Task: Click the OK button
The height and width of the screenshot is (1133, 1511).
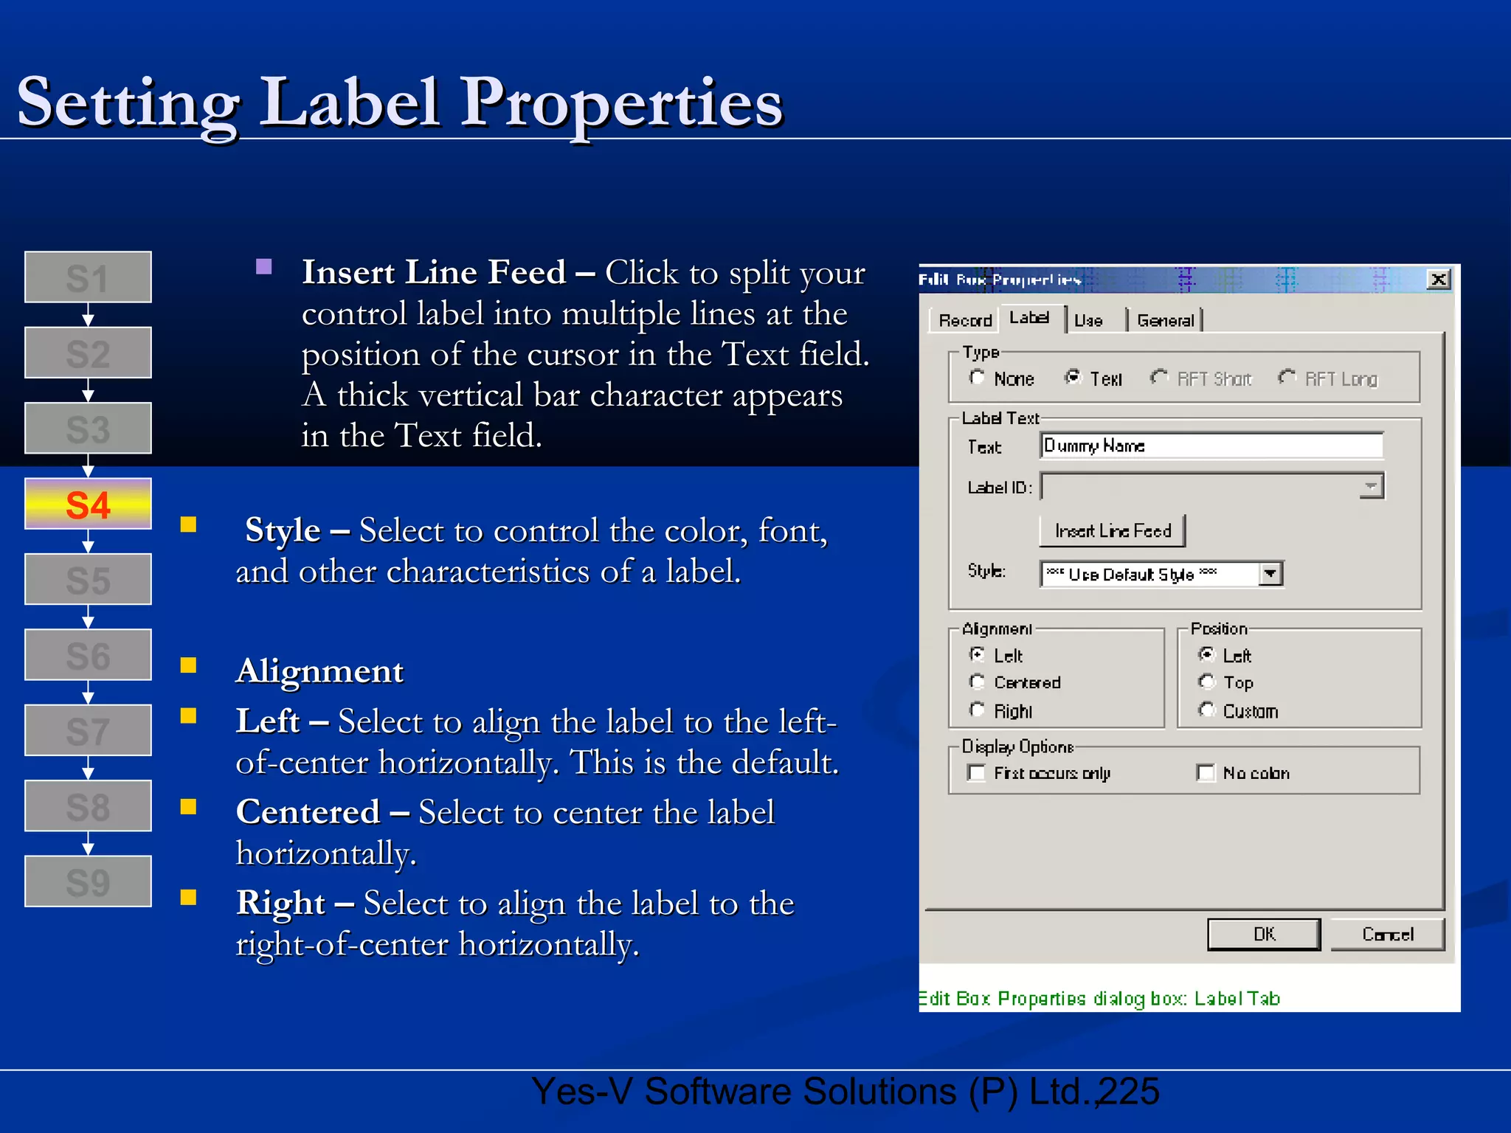Action: pos(1264,934)
